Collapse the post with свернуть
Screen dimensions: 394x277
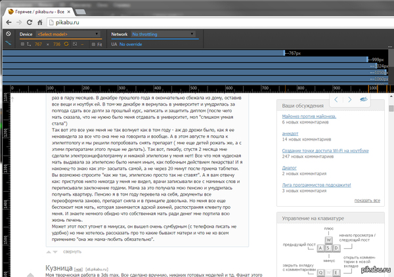click(72, 251)
